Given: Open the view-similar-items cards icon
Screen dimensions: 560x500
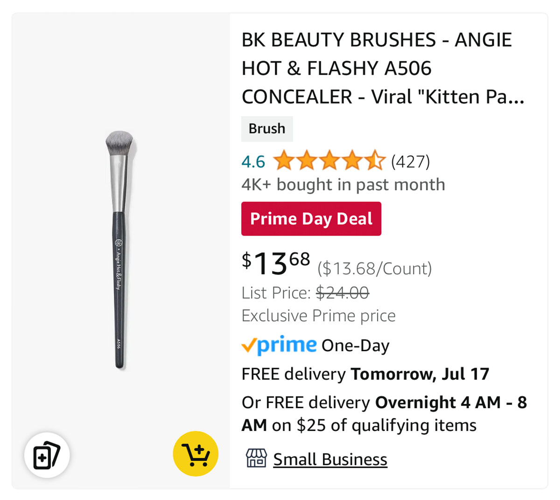Looking at the screenshot, I should click(47, 455).
